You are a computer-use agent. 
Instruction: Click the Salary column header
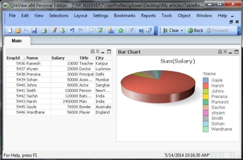click(x=65, y=58)
